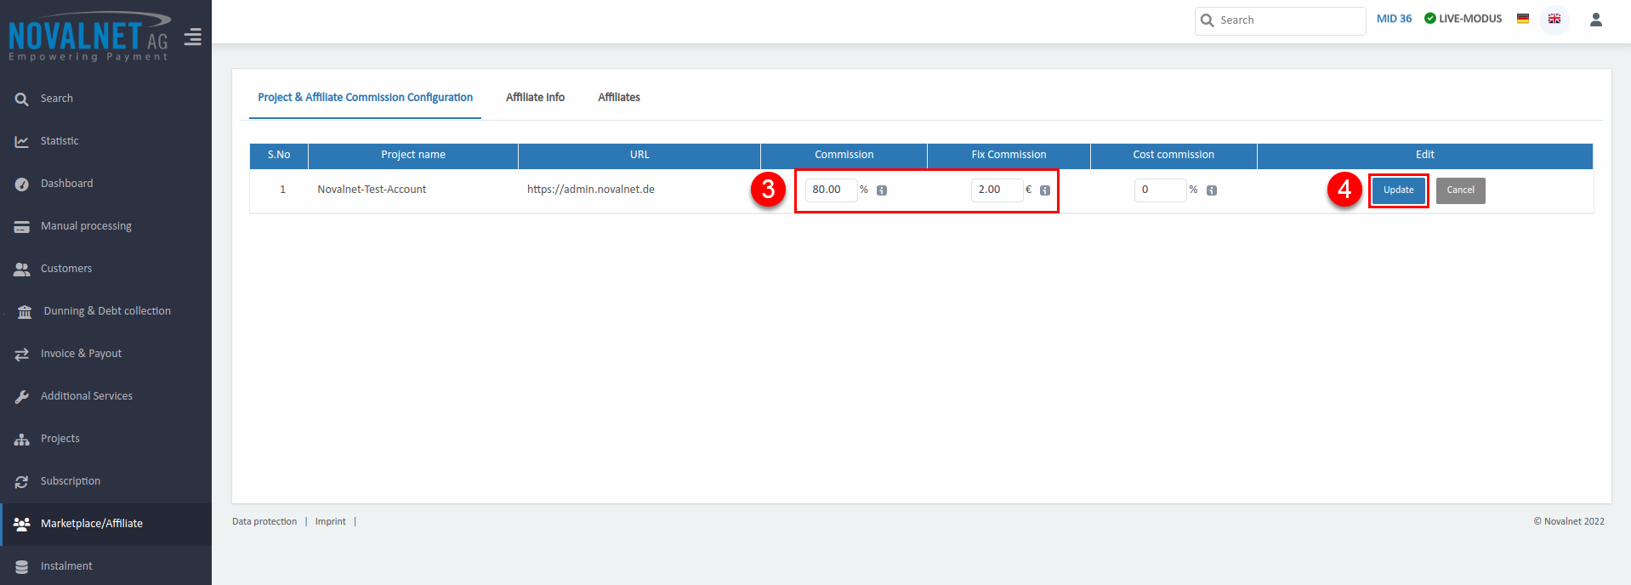Click the Commission percentage input field

coord(830,190)
